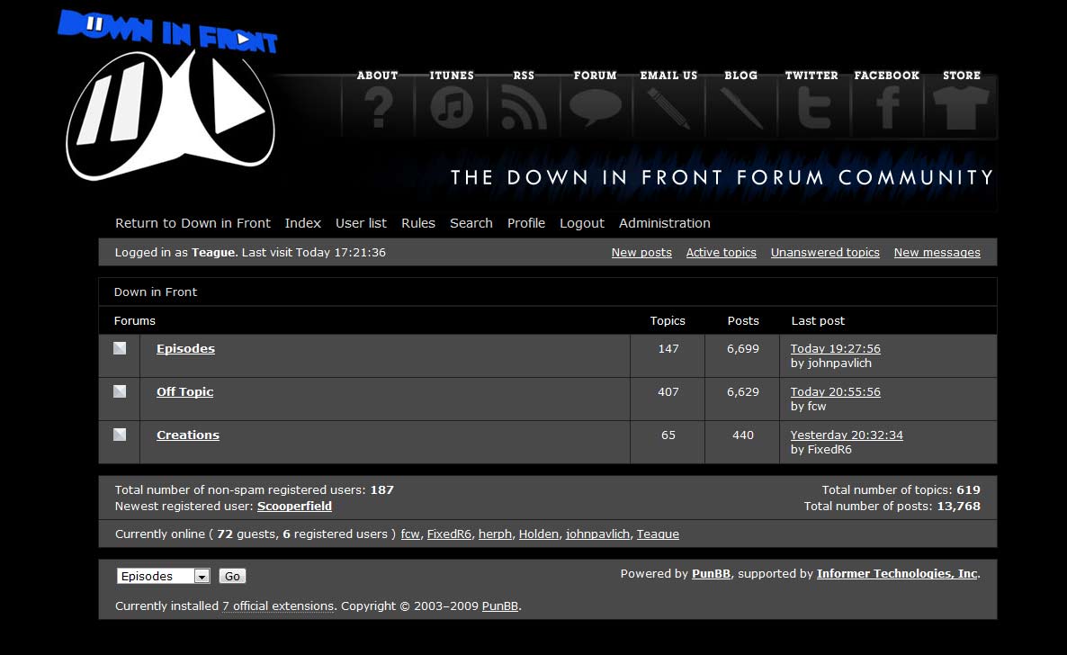This screenshot has width=1067, height=655.
Task: View the New posts link
Action: (x=641, y=253)
